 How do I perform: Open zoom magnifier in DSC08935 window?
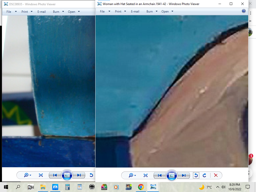click(x=27, y=175)
